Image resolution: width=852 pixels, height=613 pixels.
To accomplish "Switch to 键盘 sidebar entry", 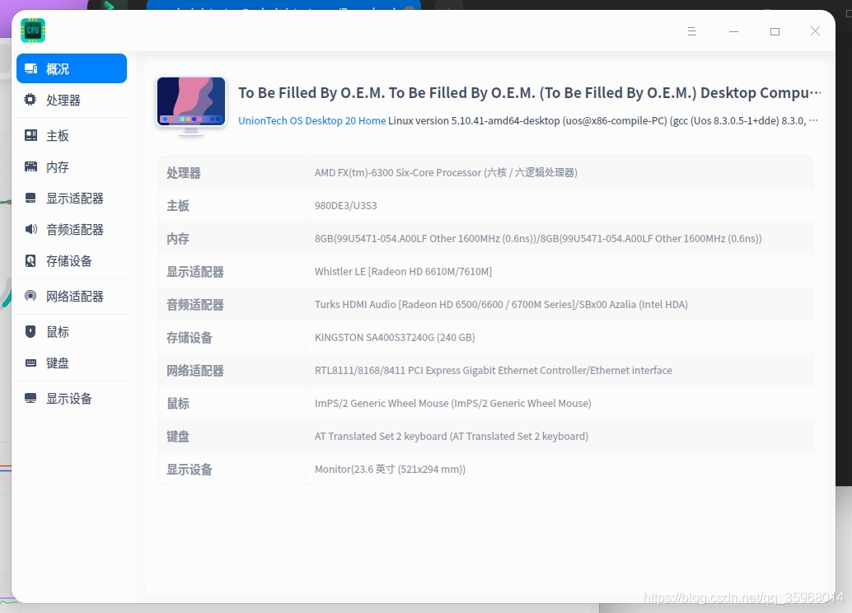I will click(x=72, y=363).
